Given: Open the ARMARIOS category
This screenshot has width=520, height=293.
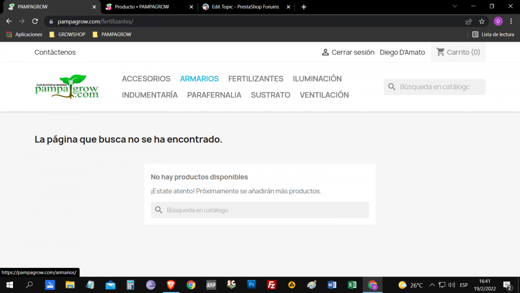Looking at the screenshot, I should tap(199, 79).
